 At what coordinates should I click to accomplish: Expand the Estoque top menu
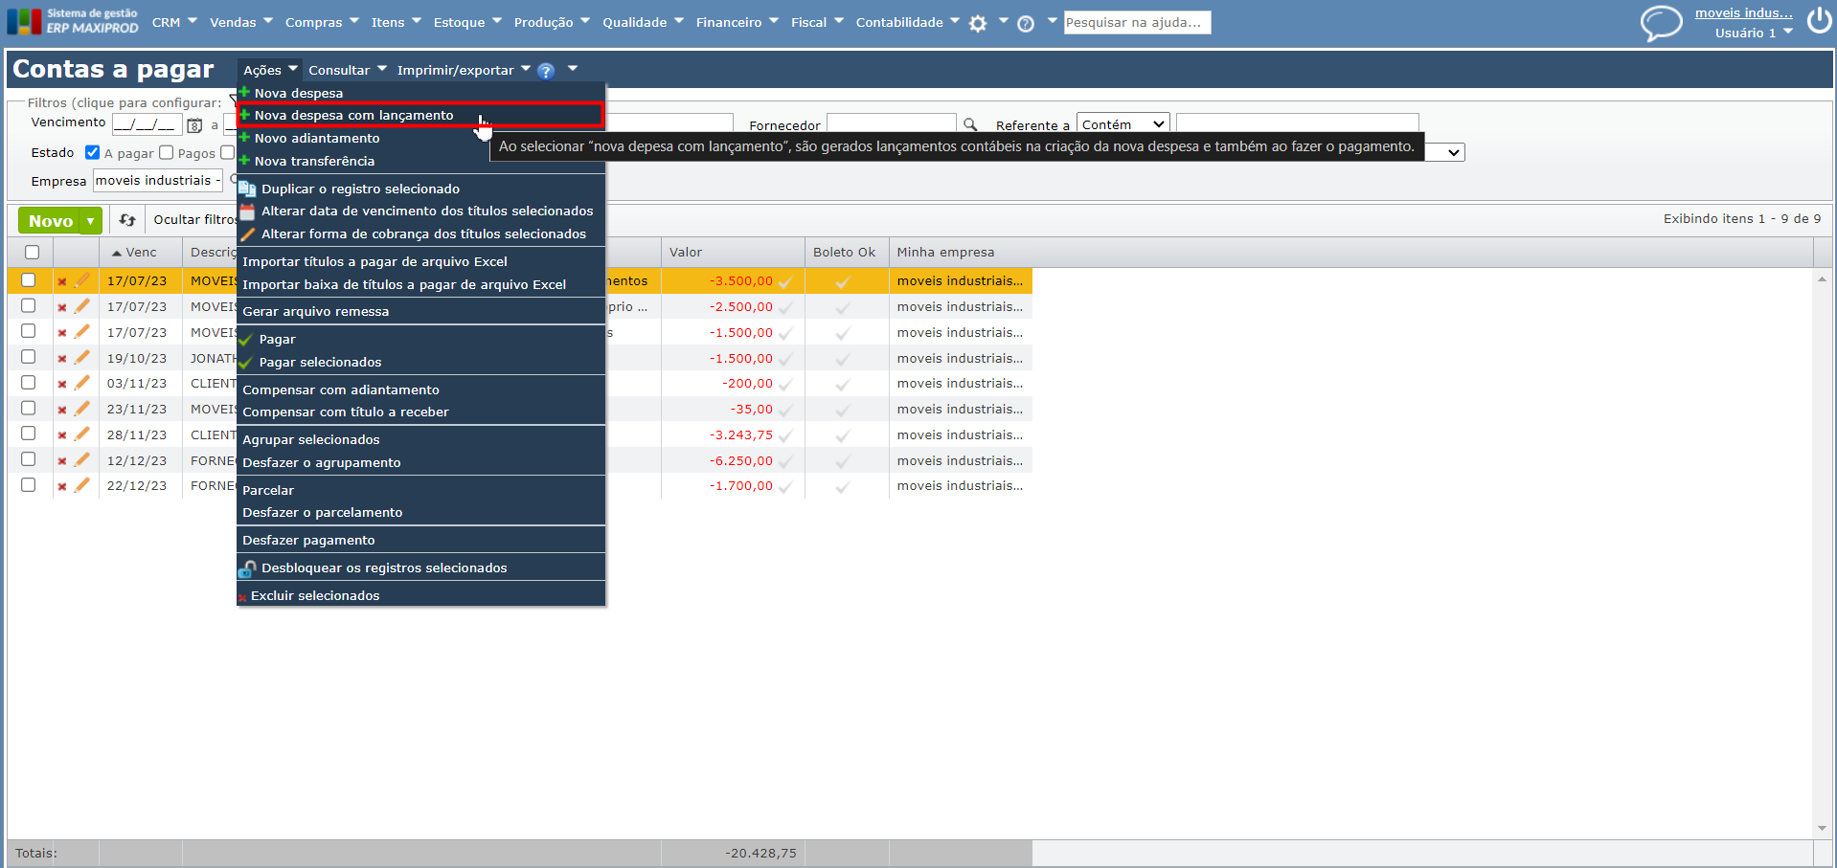click(467, 22)
